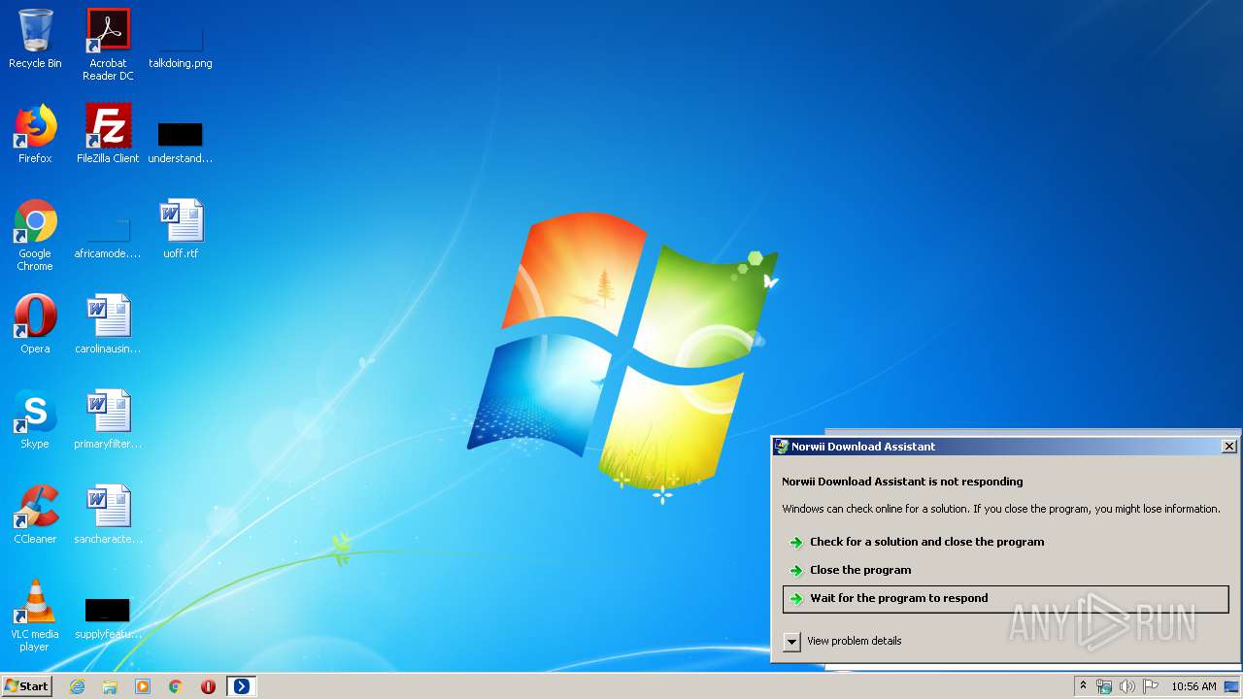Click the Start button on the taskbar
1243x699 pixels.
pos(27,686)
